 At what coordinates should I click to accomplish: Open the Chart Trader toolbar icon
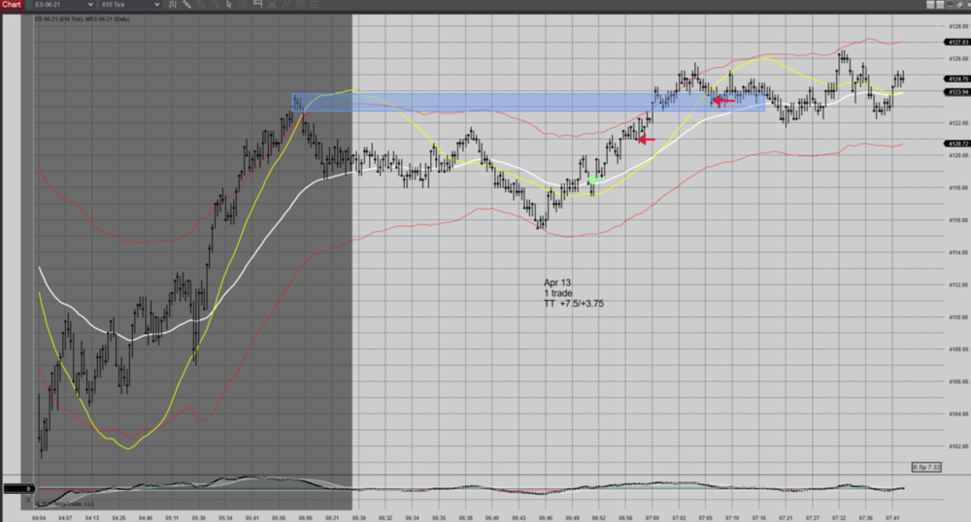tap(258, 5)
